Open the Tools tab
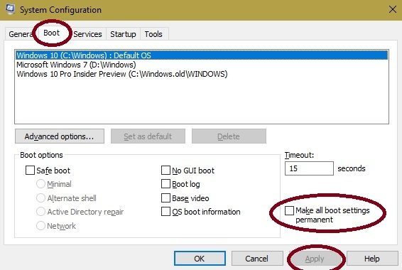 (153, 34)
